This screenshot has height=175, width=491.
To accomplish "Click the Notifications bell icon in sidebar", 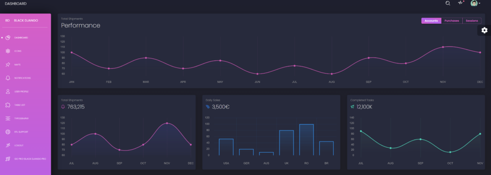I will click(x=8, y=78).
